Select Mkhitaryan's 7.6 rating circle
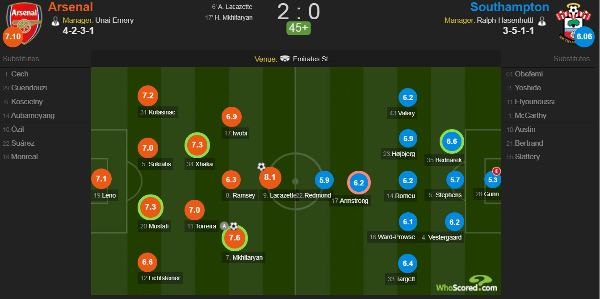Viewport: 600px width, 299px height. tap(235, 238)
